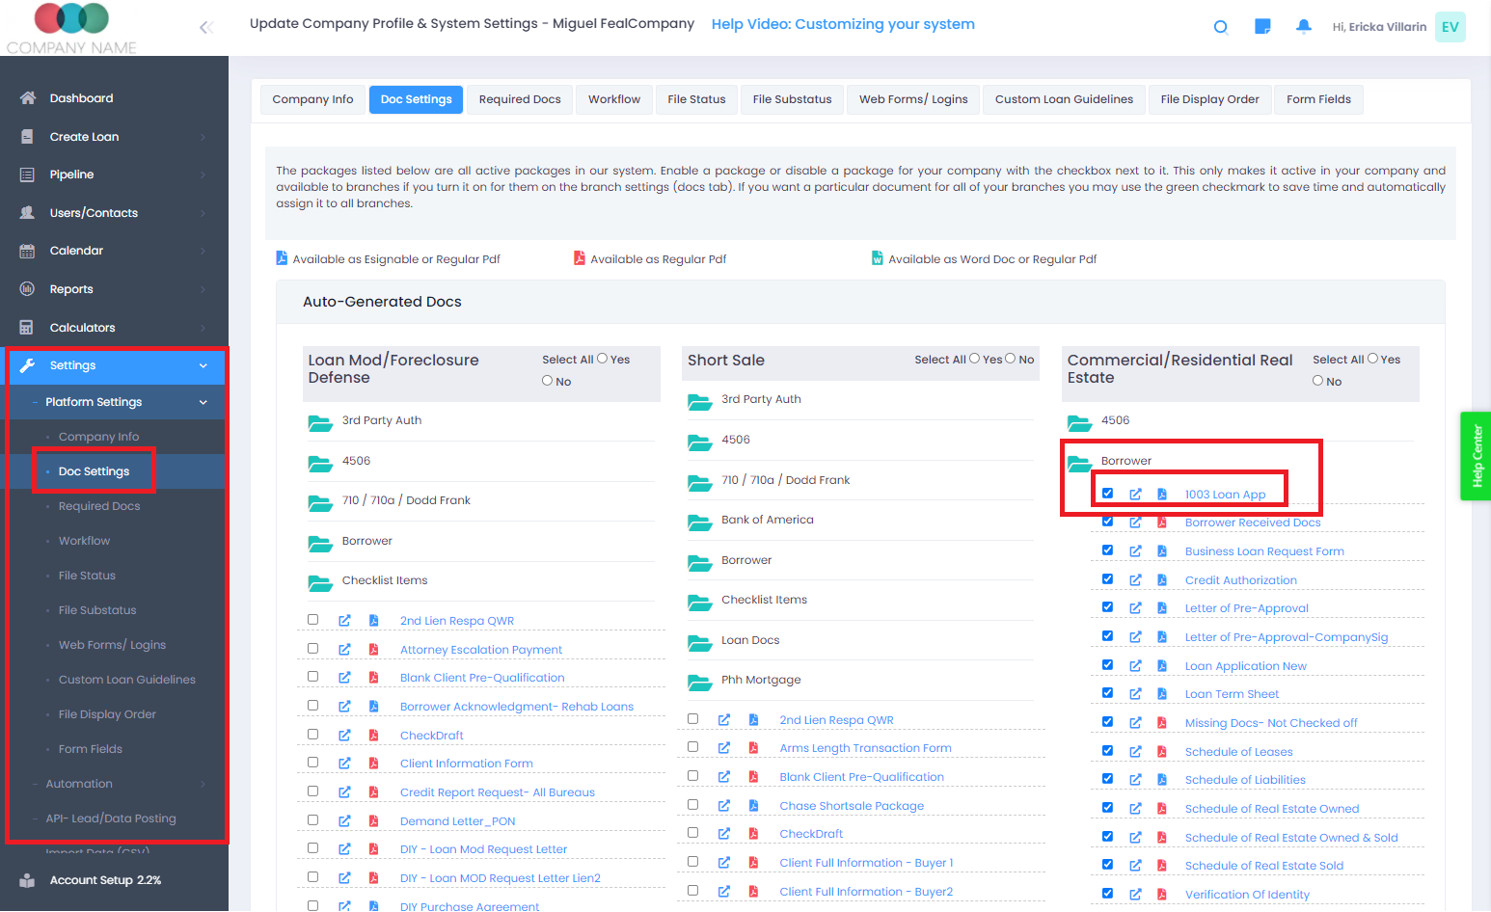Open the Form Fields tab

pos(1317,99)
